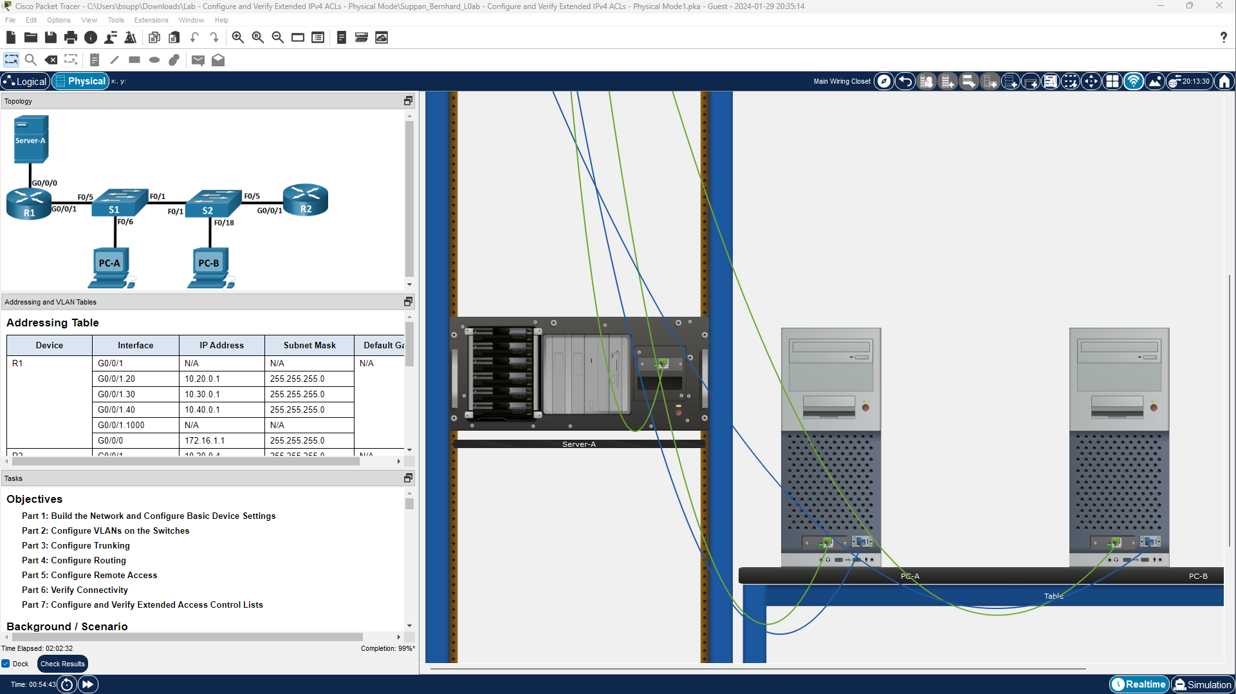The width and height of the screenshot is (1236, 694).
Task: Click the Zoom In magnifier icon
Action: click(237, 38)
